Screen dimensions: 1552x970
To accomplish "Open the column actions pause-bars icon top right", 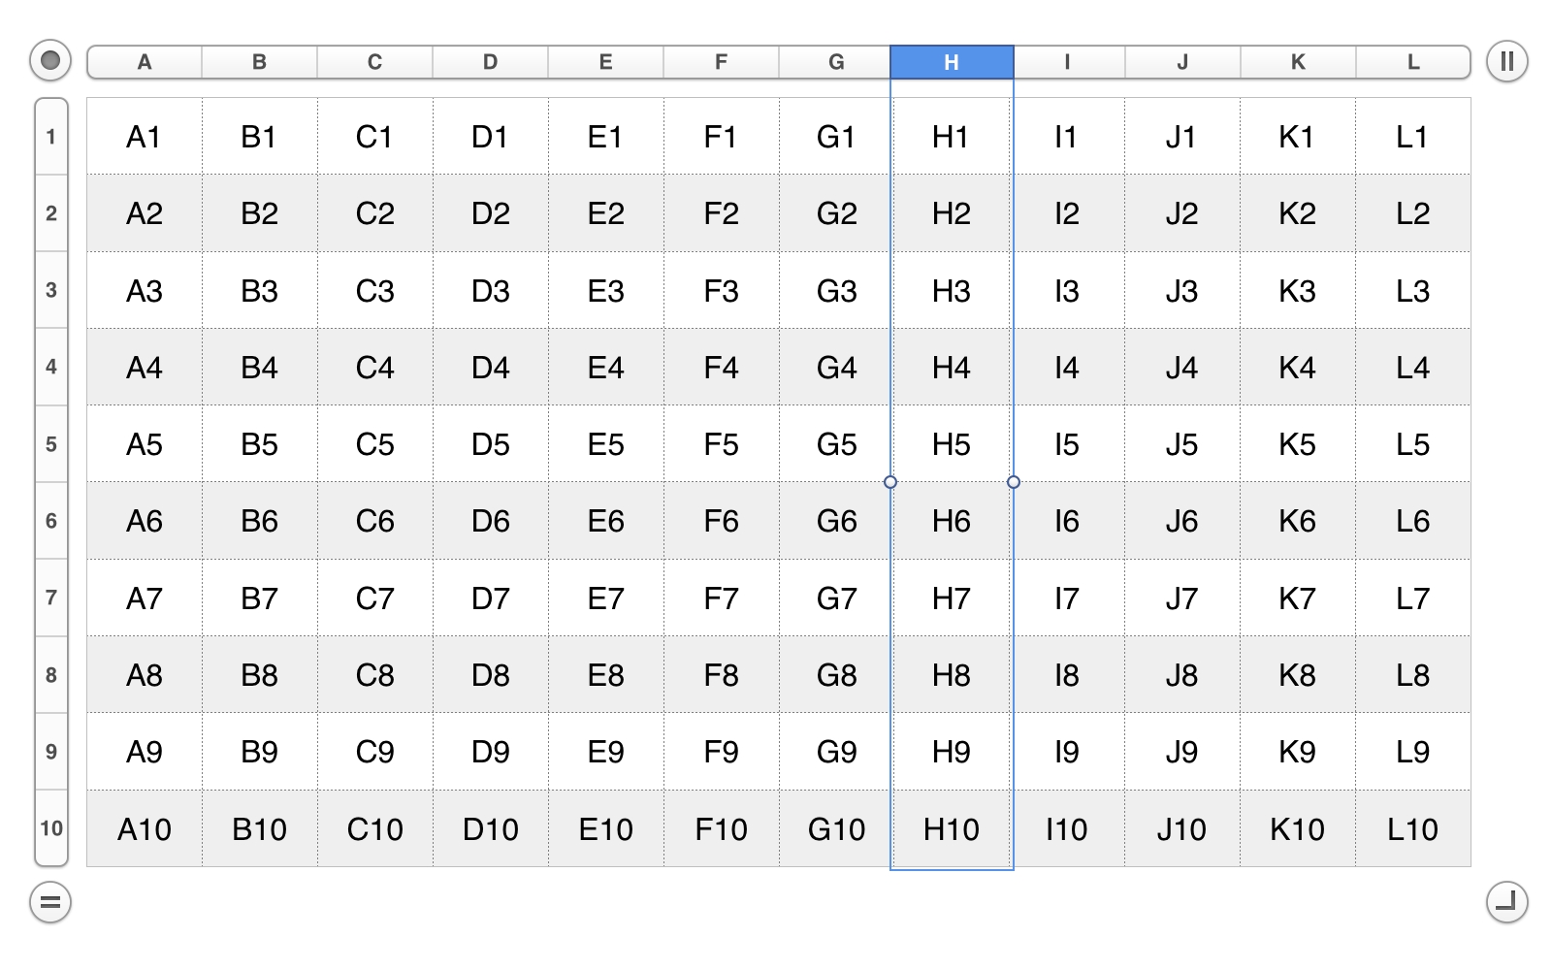I will [x=1506, y=61].
